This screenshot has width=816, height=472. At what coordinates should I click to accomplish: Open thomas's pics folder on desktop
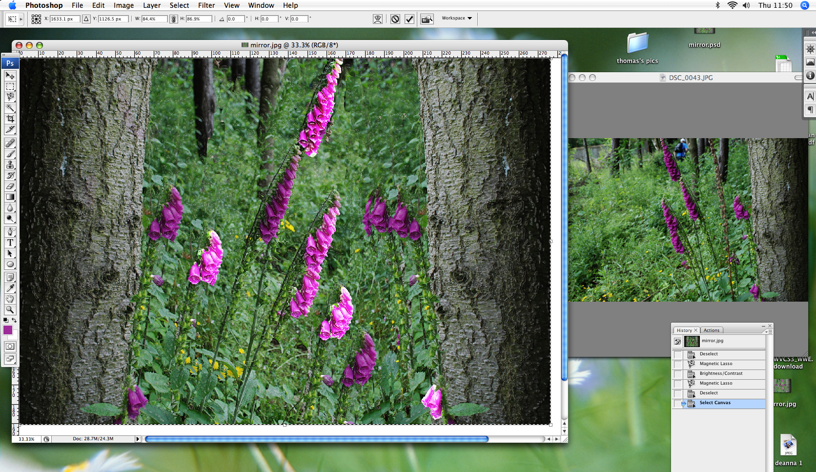tap(637, 48)
